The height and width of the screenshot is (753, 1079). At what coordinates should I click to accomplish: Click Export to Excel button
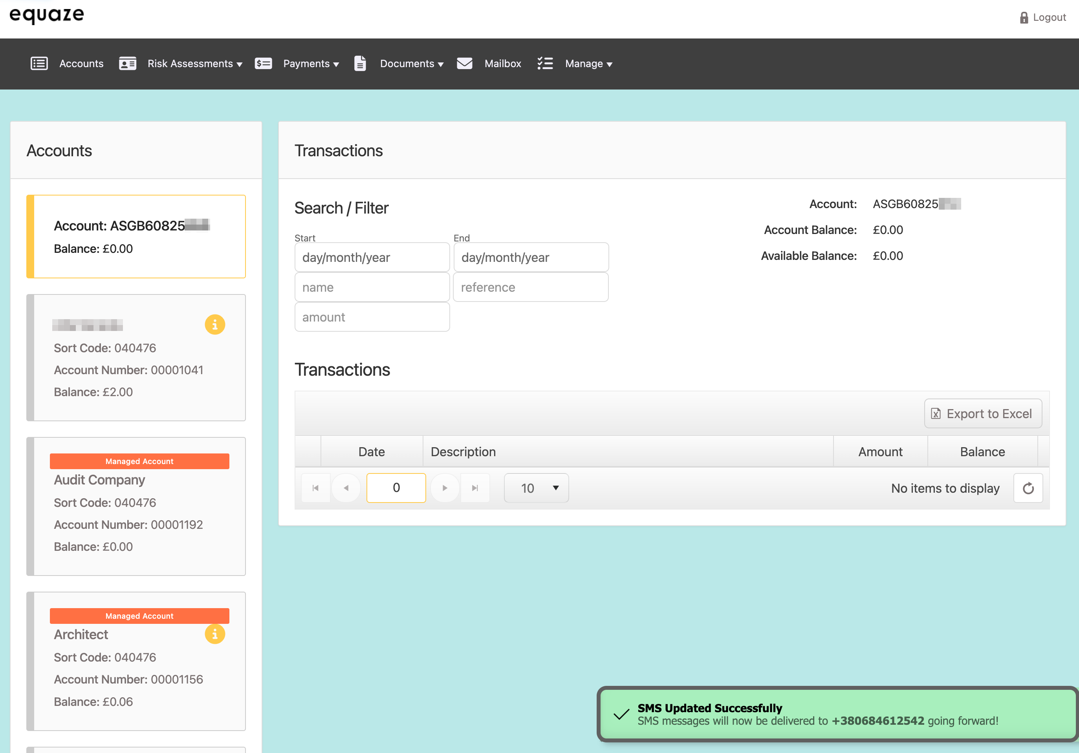(x=983, y=413)
